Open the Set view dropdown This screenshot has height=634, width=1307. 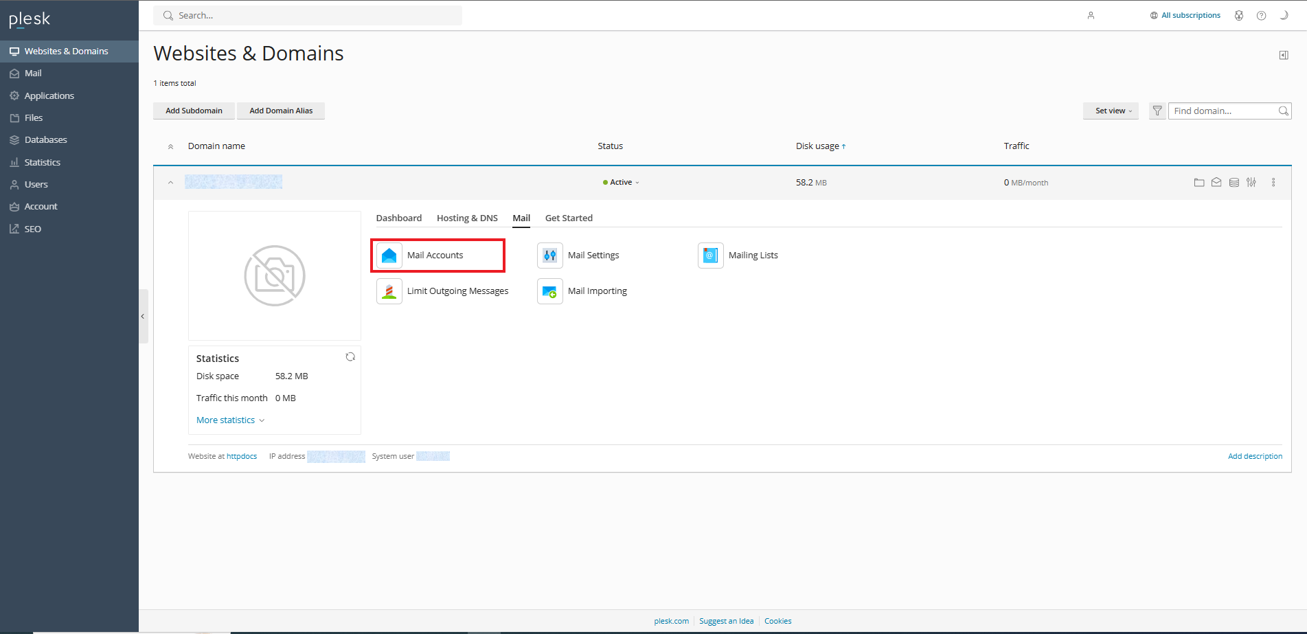pos(1113,111)
